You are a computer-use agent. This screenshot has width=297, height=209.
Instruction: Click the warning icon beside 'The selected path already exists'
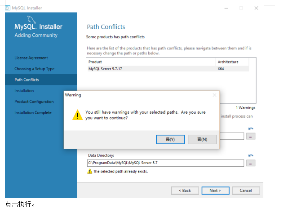[x=89, y=171]
